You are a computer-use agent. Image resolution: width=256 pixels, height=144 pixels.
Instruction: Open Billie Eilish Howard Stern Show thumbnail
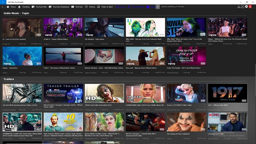point(186,27)
